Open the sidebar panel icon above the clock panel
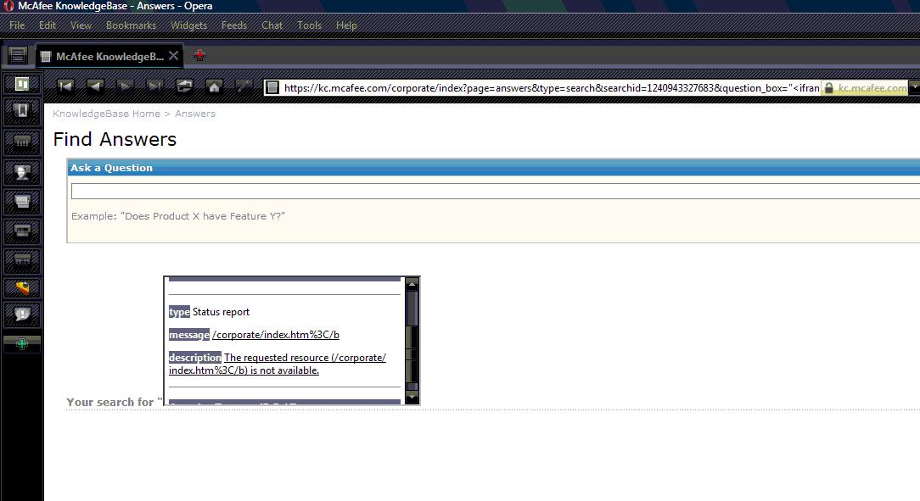This screenshot has width=920, height=501. (x=22, y=231)
